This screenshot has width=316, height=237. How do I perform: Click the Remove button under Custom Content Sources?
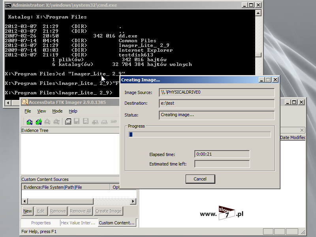click(x=58, y=211)
